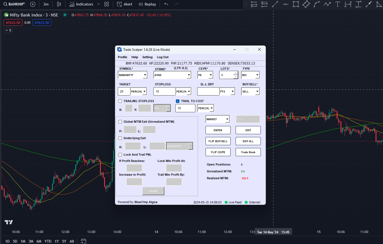Switch chart range to 1D

[x=7, y=241]
